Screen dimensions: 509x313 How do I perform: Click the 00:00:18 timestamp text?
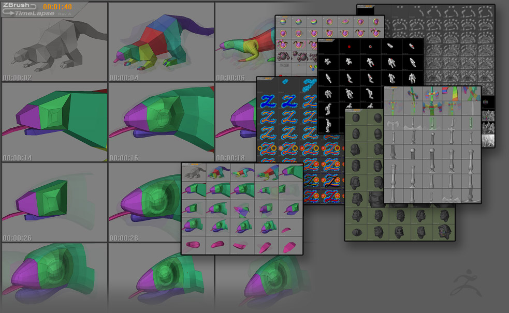click(230, 158)
